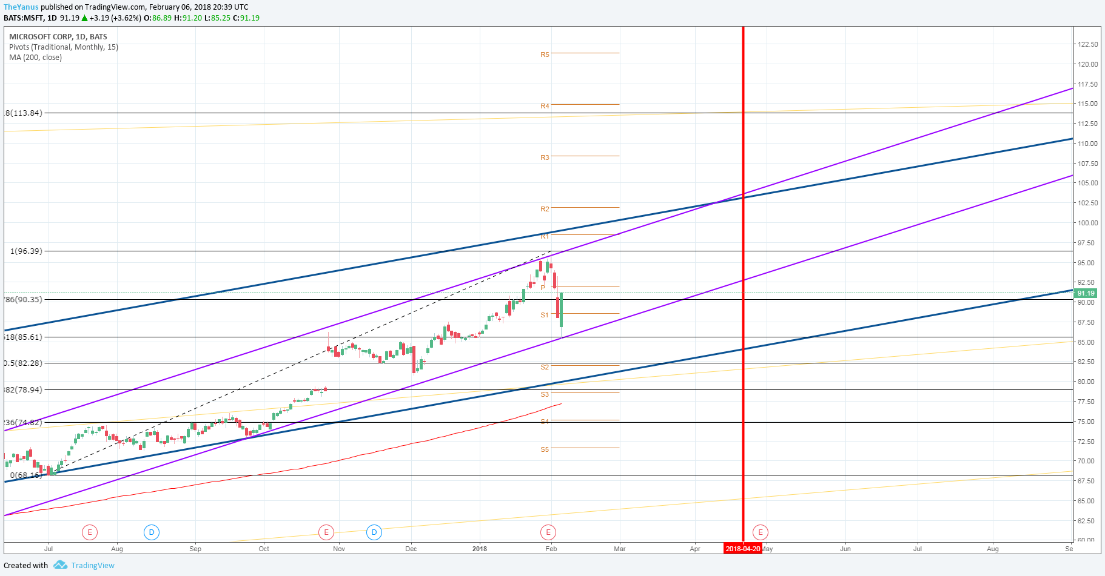Click the 2018 year axis label

coord(480,549)
